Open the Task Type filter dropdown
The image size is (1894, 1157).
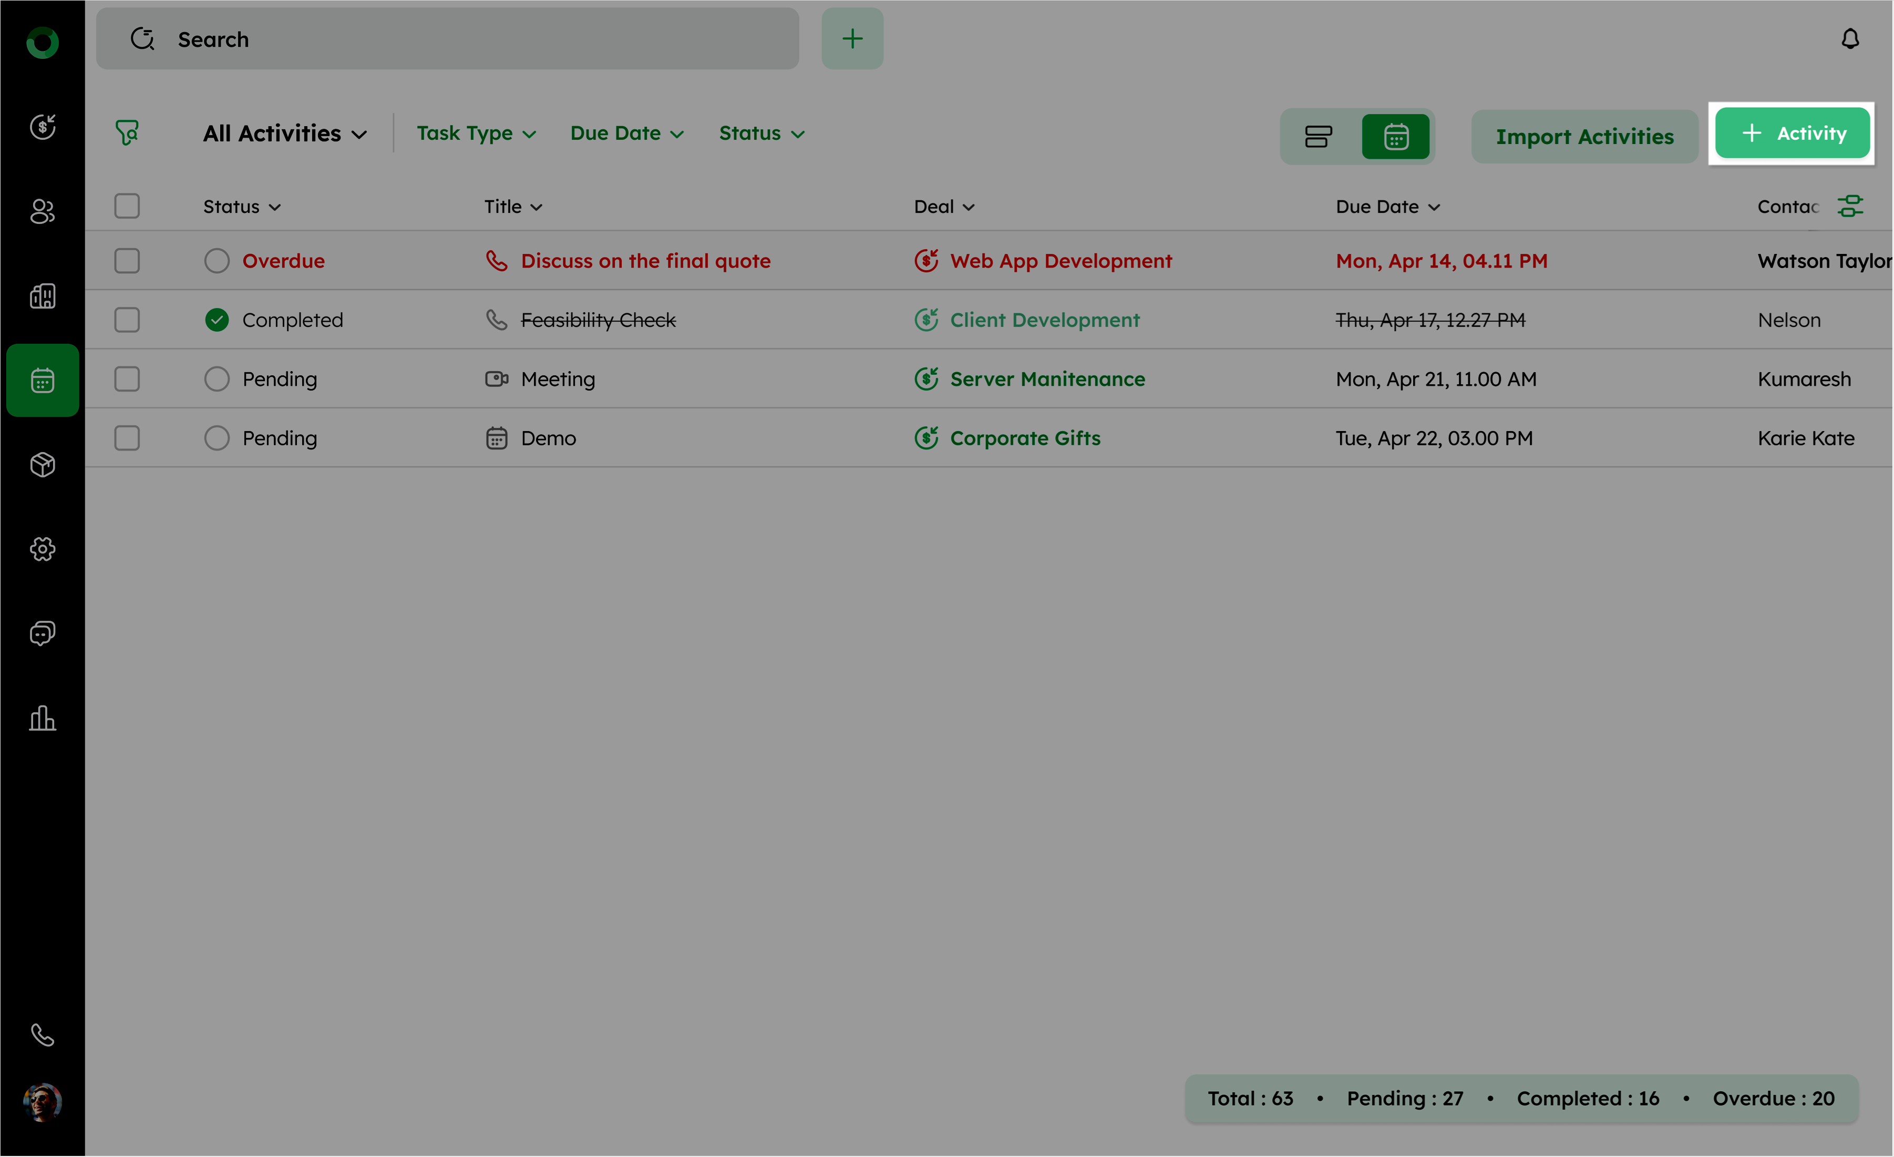pos(476,134)
